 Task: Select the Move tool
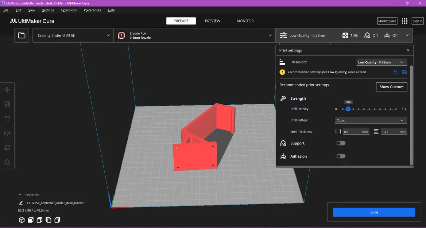7,90
